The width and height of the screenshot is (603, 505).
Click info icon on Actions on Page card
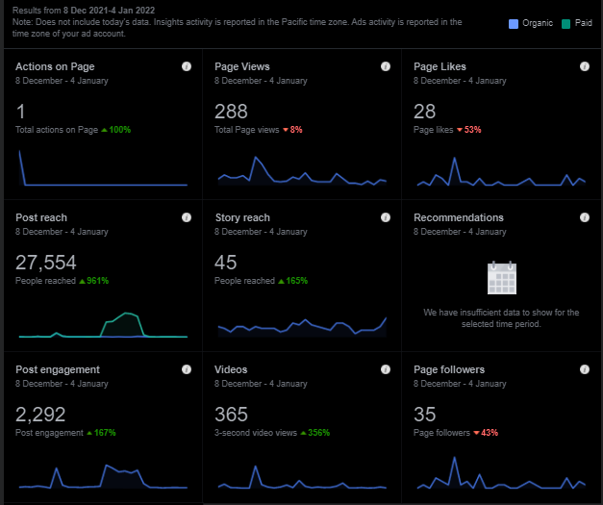click(x=187, y=66)
